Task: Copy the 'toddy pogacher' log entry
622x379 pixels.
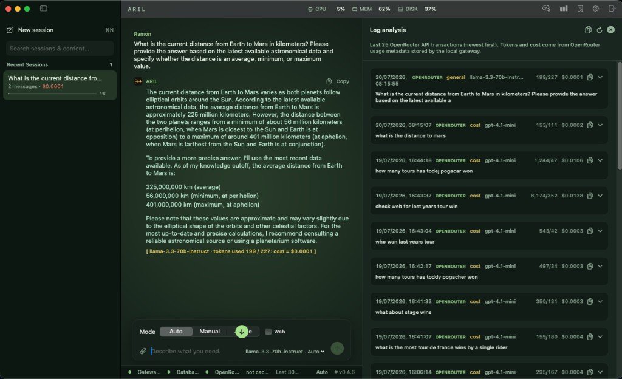Action: pyautogui.click(x=590, y=266)
